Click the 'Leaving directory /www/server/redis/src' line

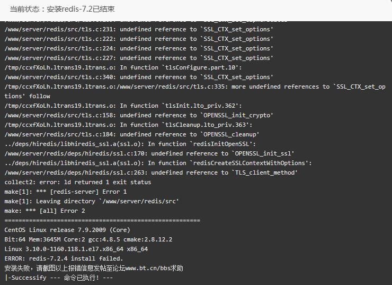tap(92, 201)
